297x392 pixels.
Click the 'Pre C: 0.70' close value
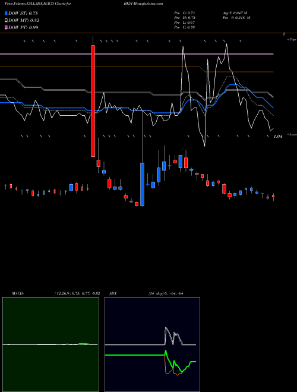coord(185,27)
